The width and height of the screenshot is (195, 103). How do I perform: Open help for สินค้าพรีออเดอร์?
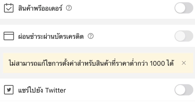click(69, 8)
